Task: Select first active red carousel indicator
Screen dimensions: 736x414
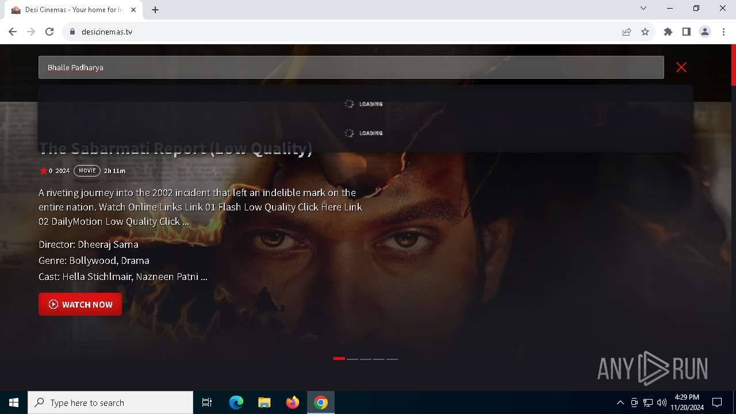Action: (339, 359)
